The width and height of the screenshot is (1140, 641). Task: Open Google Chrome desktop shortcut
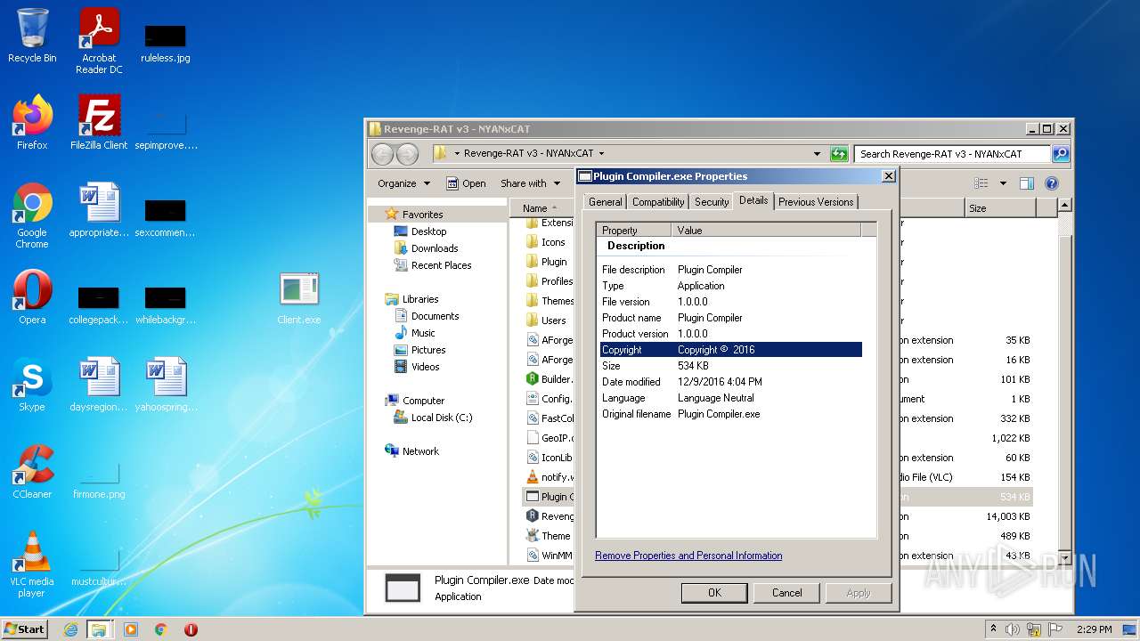point(32,215)
